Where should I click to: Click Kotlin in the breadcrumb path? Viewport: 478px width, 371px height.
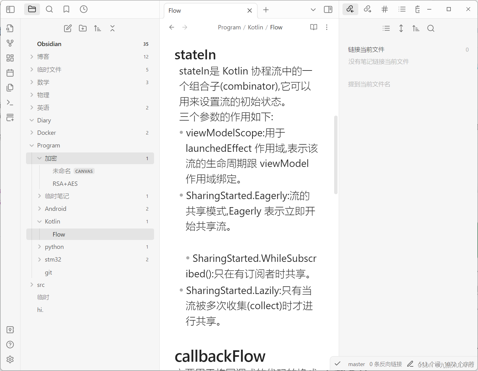(x=255, y=27)
